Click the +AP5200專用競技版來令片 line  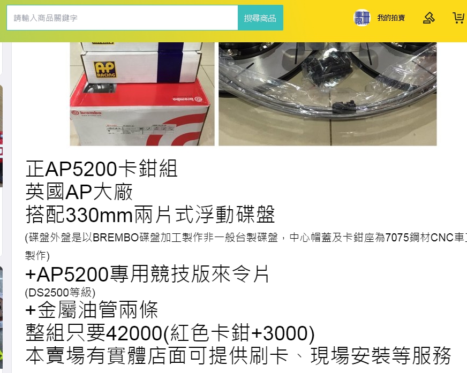tap(147, 274)
